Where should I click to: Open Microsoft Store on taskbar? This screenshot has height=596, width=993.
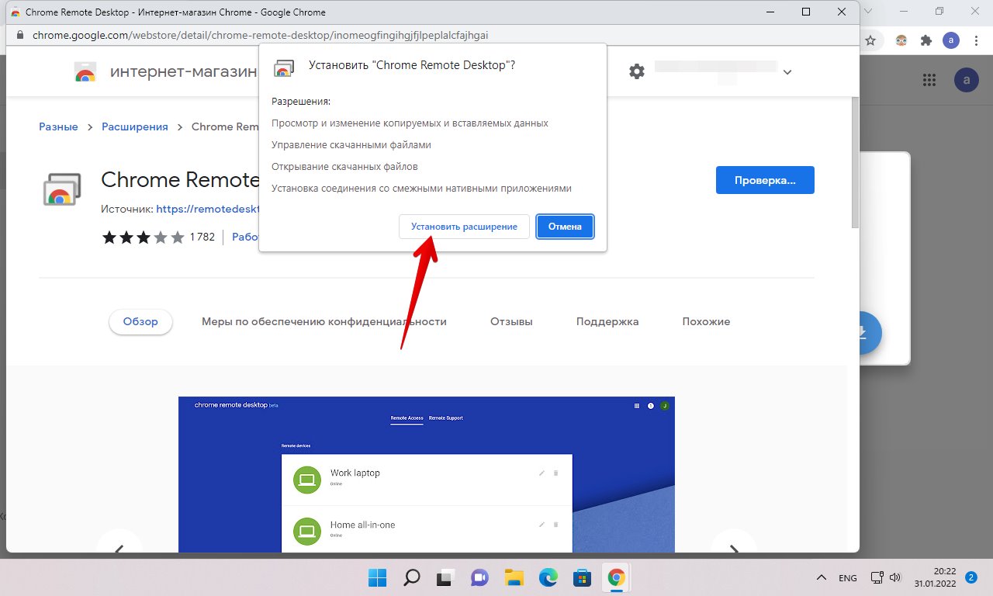pyautogui.click(x=583, y=577)
